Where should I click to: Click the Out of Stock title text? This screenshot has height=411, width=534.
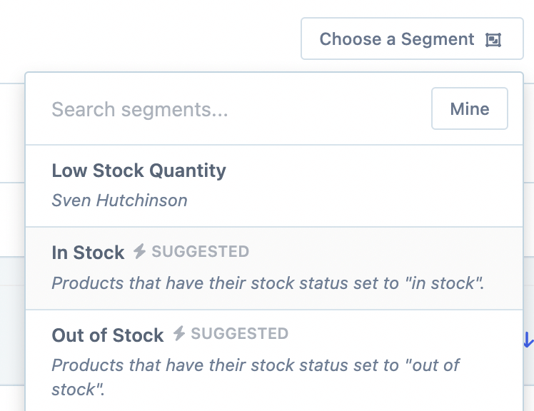(x=108, y=335)
